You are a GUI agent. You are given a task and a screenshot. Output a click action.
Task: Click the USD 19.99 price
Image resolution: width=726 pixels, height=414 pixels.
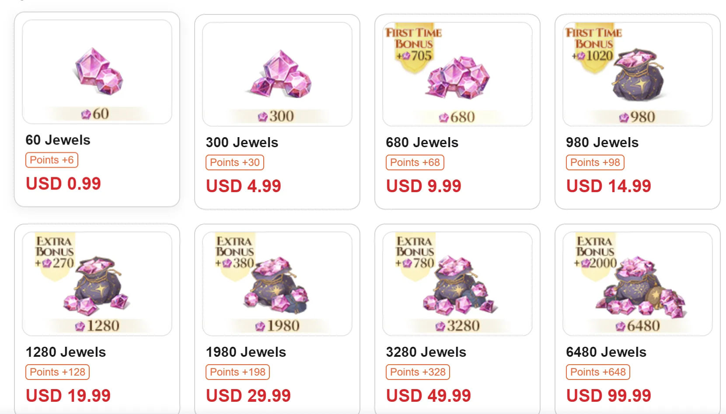68,396
